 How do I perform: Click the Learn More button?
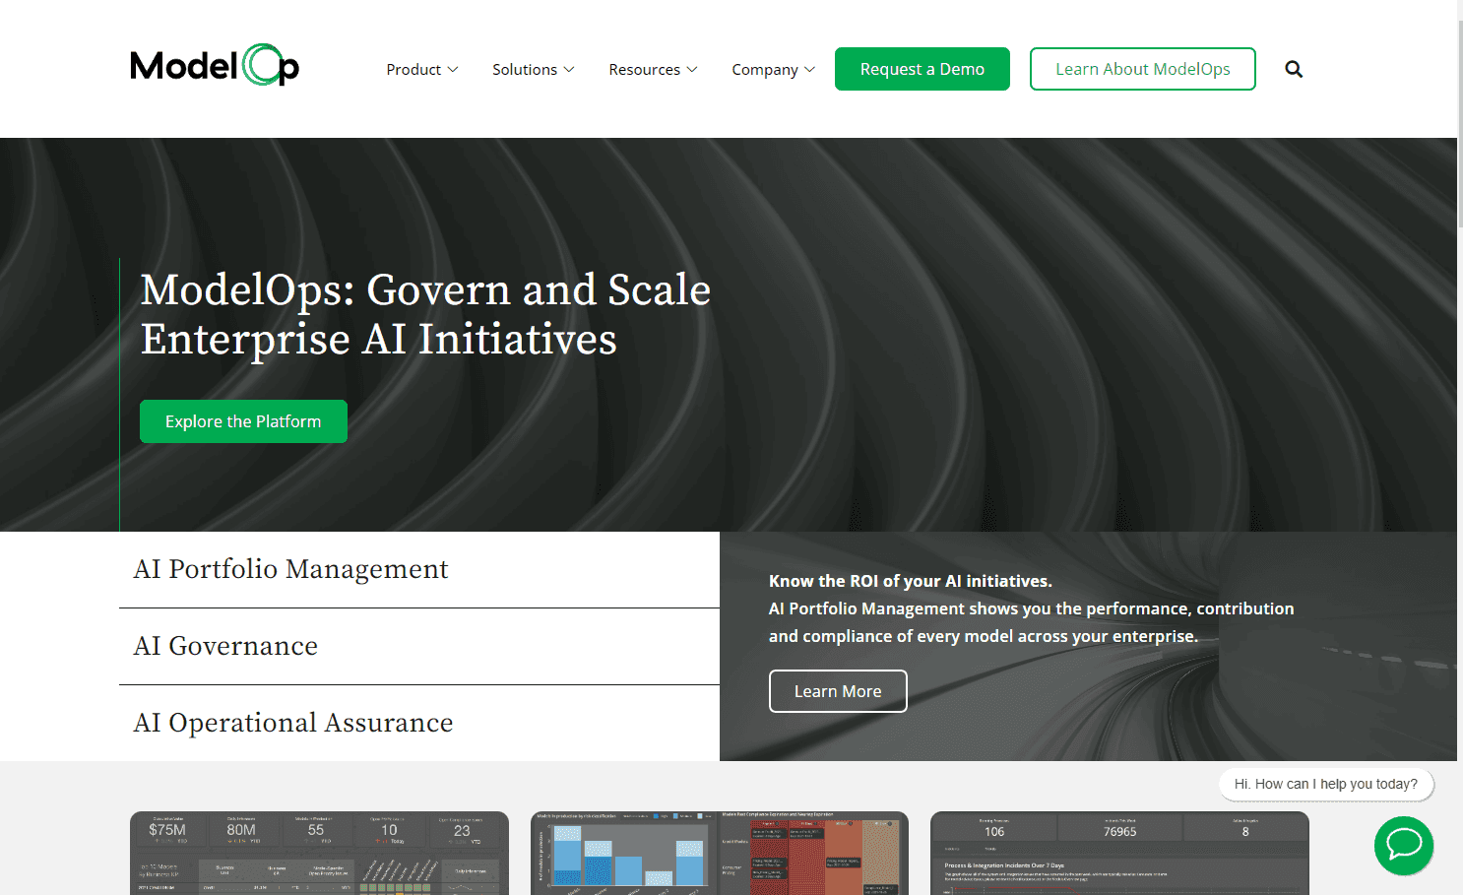pos(838,691)
